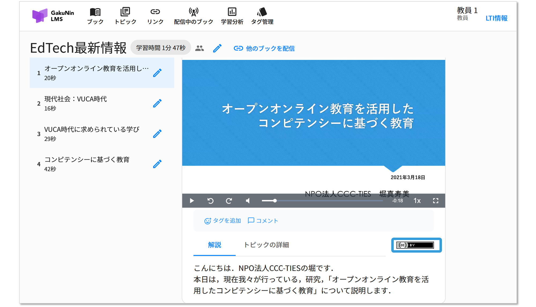536x307 pixels.
Task: Edit topic 4 コンピテンシーに基づく教育
Action: point(157,164)
